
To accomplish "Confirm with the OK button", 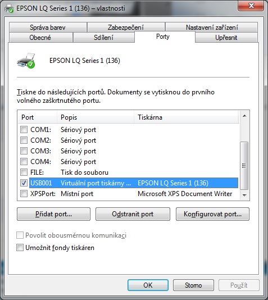I will point(148,285).
